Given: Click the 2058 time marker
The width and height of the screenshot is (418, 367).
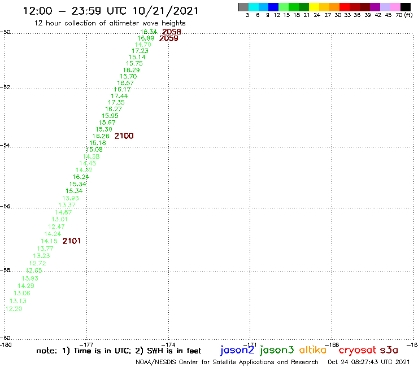Looking at the screenshot, I should [x=171, y=32].
